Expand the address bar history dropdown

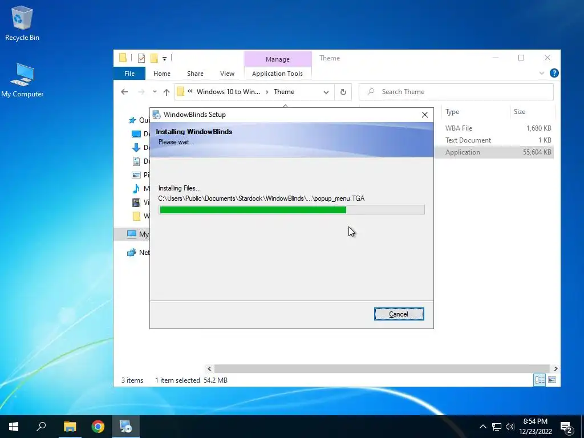point(326,92)
